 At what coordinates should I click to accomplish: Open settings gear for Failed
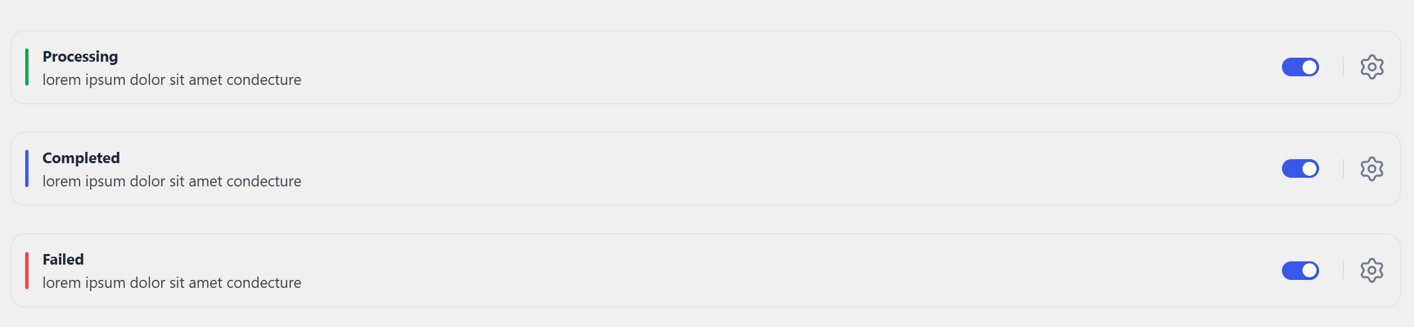(1372, 270)
